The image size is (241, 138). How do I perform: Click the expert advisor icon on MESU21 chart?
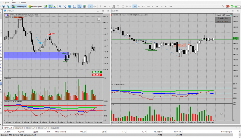231,15
